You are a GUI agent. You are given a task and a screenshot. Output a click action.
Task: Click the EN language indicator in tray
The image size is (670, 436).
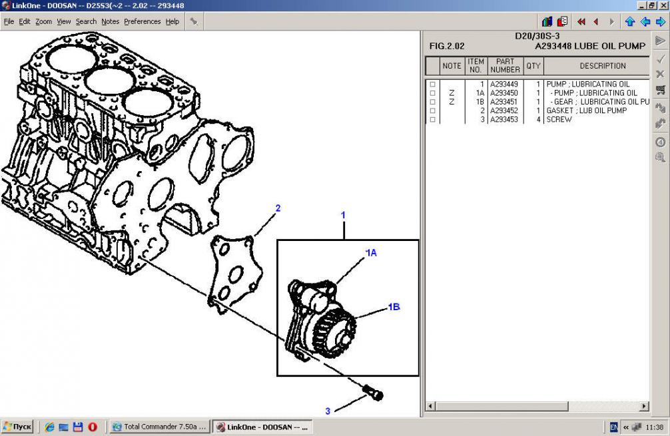coord(613,427)
